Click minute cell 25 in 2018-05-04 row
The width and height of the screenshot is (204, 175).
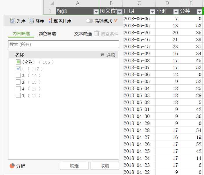pos(191,88)
